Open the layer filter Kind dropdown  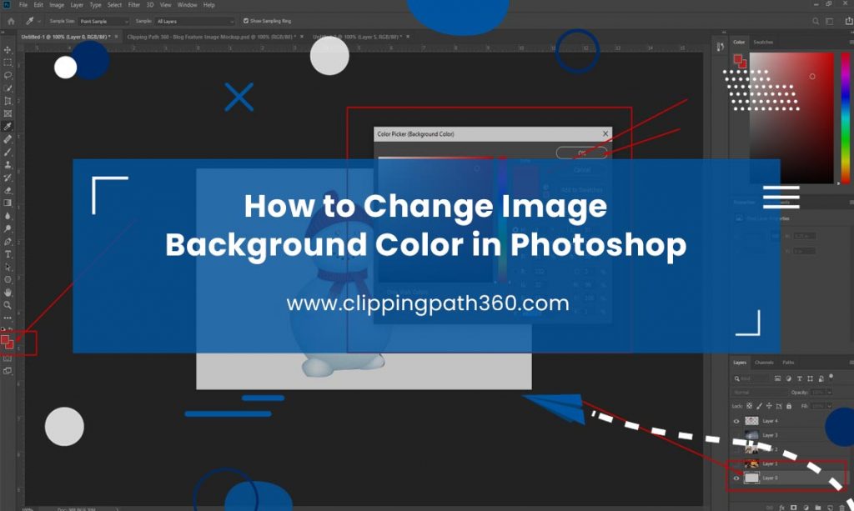(x=751, y=378)
